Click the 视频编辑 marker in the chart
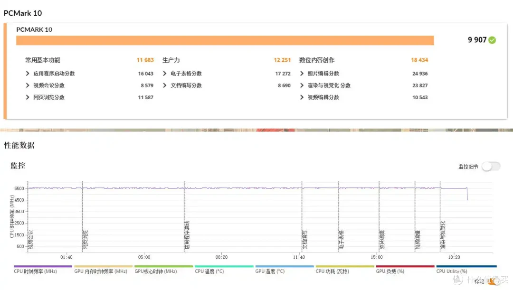This screenshot has width=513, height=290. (418, 240)
